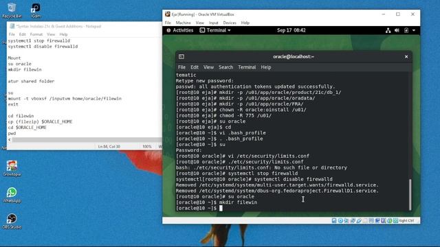Open Notepad Edit menu

[x=23, y=34]
